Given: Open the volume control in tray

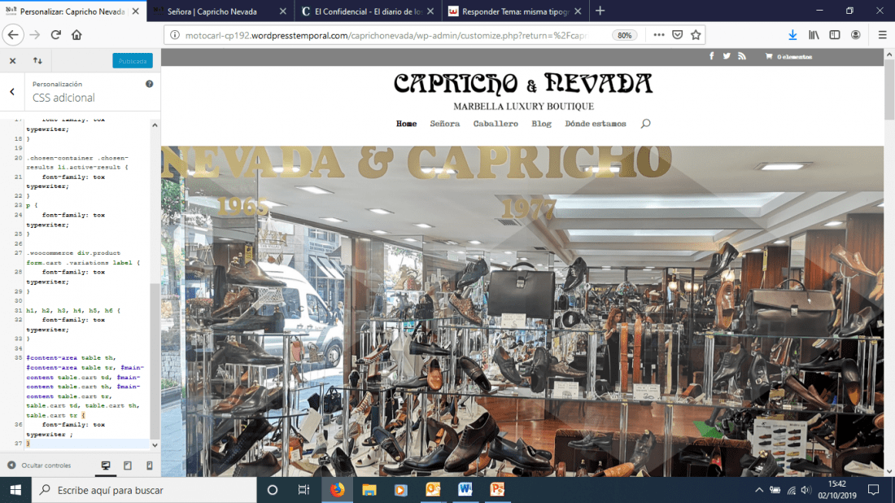Looking at the screenshot, I should (806, 490).
